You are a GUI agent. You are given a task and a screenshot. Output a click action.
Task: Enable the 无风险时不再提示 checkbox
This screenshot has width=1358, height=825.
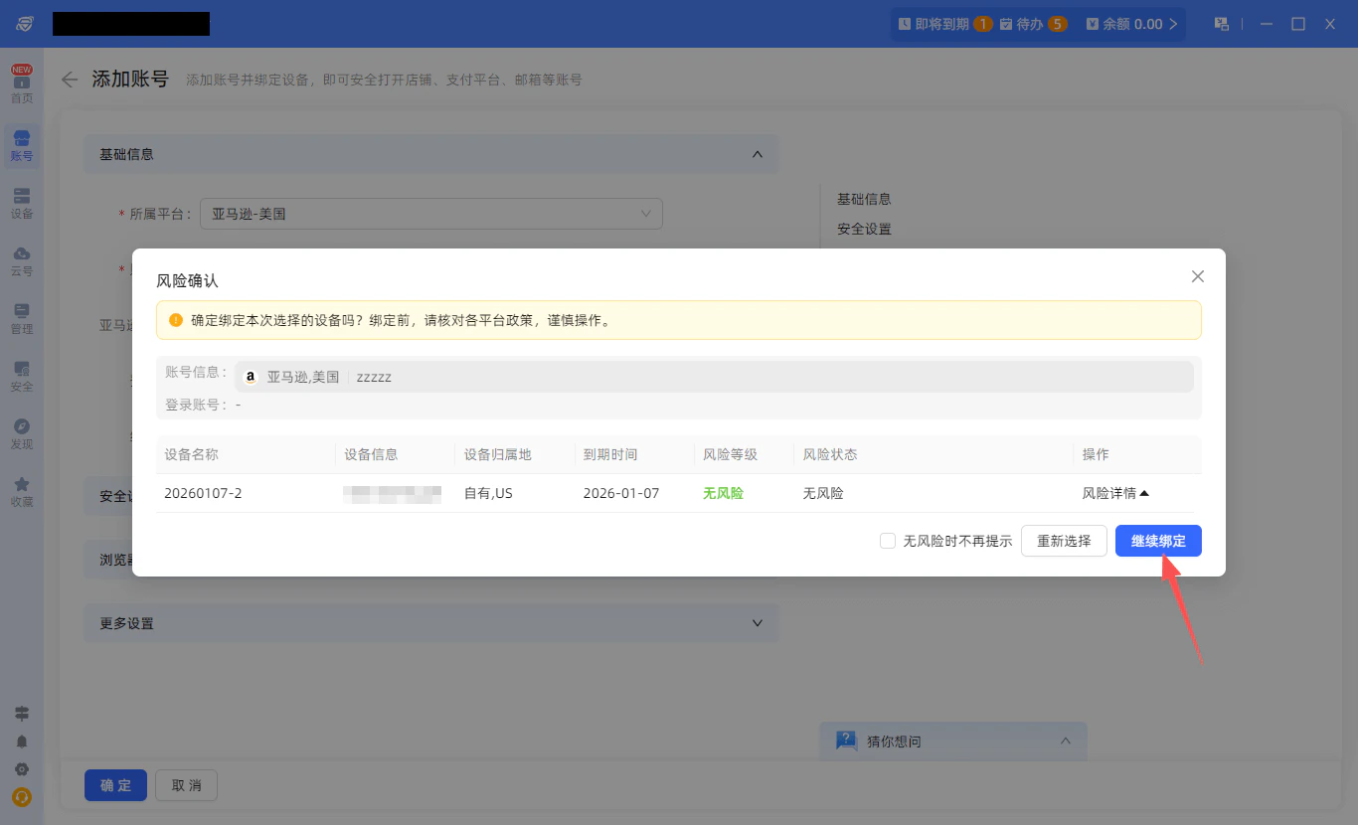click(888, 541)
